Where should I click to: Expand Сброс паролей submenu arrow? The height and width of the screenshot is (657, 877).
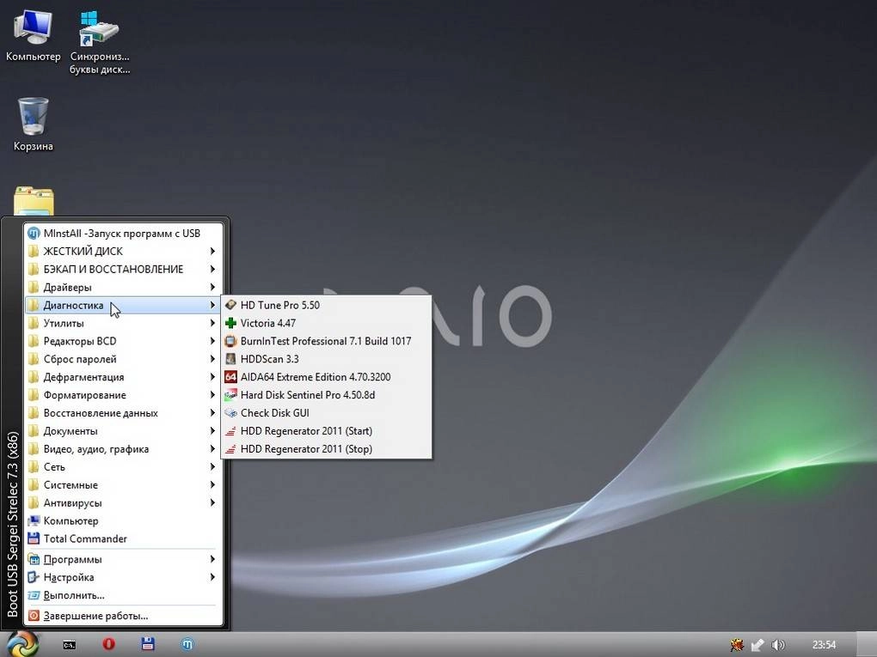point(212,359)
